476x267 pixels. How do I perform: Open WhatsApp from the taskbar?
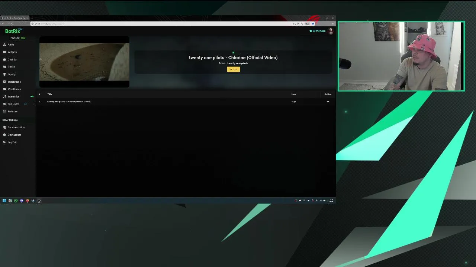(16, 201)
